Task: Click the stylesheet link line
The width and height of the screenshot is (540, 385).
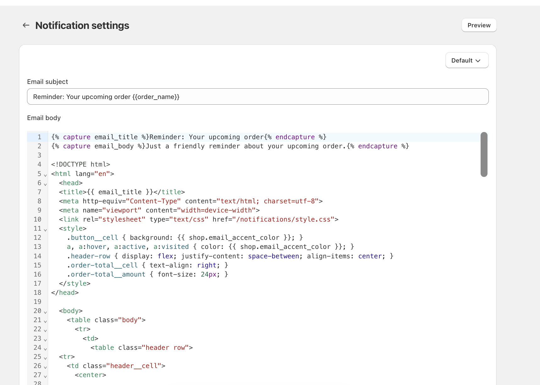Action: [x=199, y=219]
